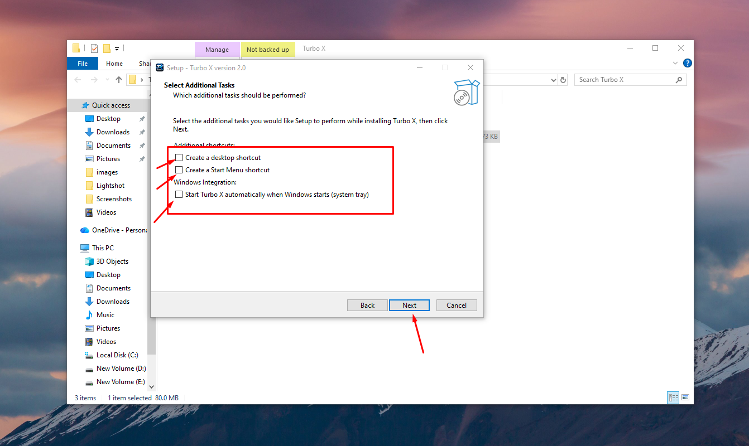Switch Explorer to large icons view
Image resolution: width=749 pixels, height=446 pixels.
(x=685, y=397)
